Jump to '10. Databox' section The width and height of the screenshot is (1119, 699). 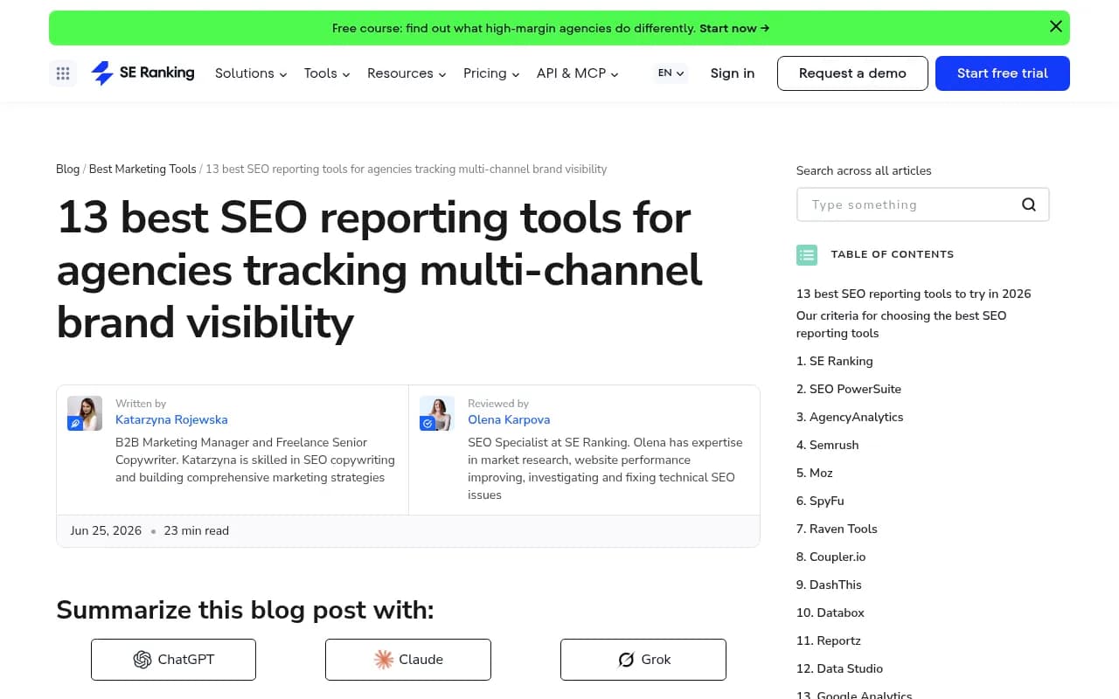click(831, 612)
